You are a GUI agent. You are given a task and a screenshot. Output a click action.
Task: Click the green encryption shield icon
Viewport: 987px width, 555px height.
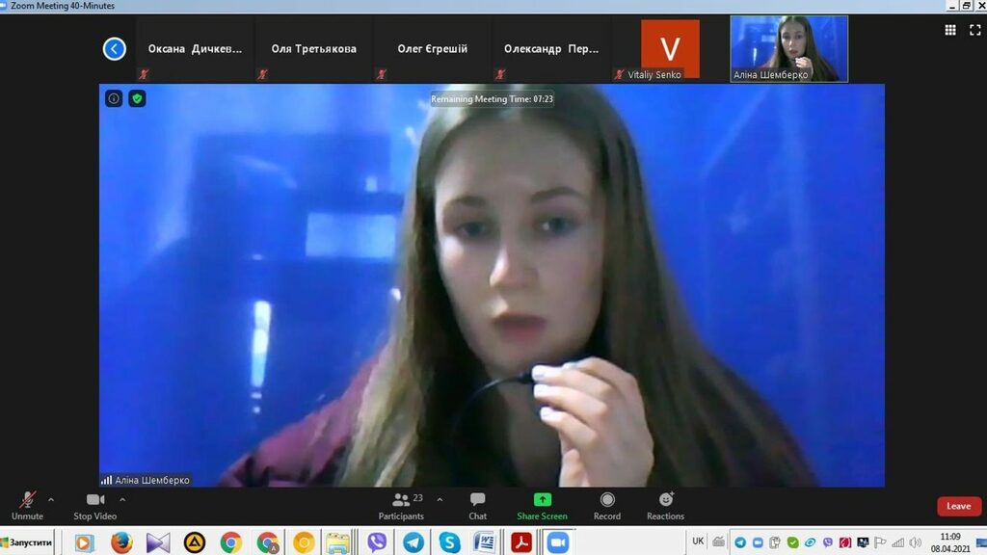pos(137,98)
